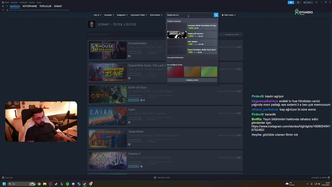This screenshot has width=332, height=187.
Task: Click the star icon beside İstek Listesi
Action: pos(223,15)
